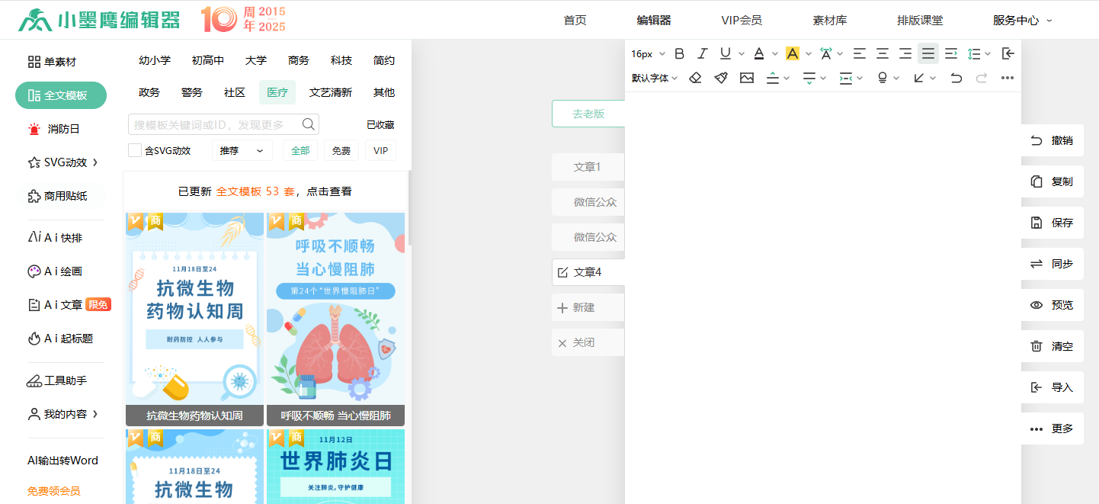
Task: Expand the underline style arrow
Action: tap(742, 54)
